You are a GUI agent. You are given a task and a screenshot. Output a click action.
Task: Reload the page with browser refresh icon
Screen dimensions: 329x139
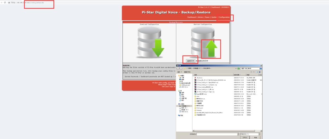(x=5, y=2)
